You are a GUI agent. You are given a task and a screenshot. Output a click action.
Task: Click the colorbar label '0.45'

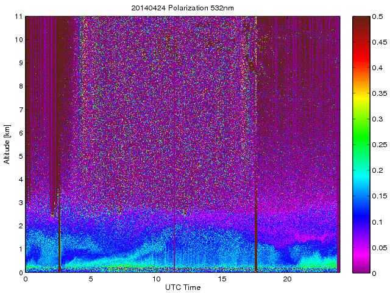(380, 42)
